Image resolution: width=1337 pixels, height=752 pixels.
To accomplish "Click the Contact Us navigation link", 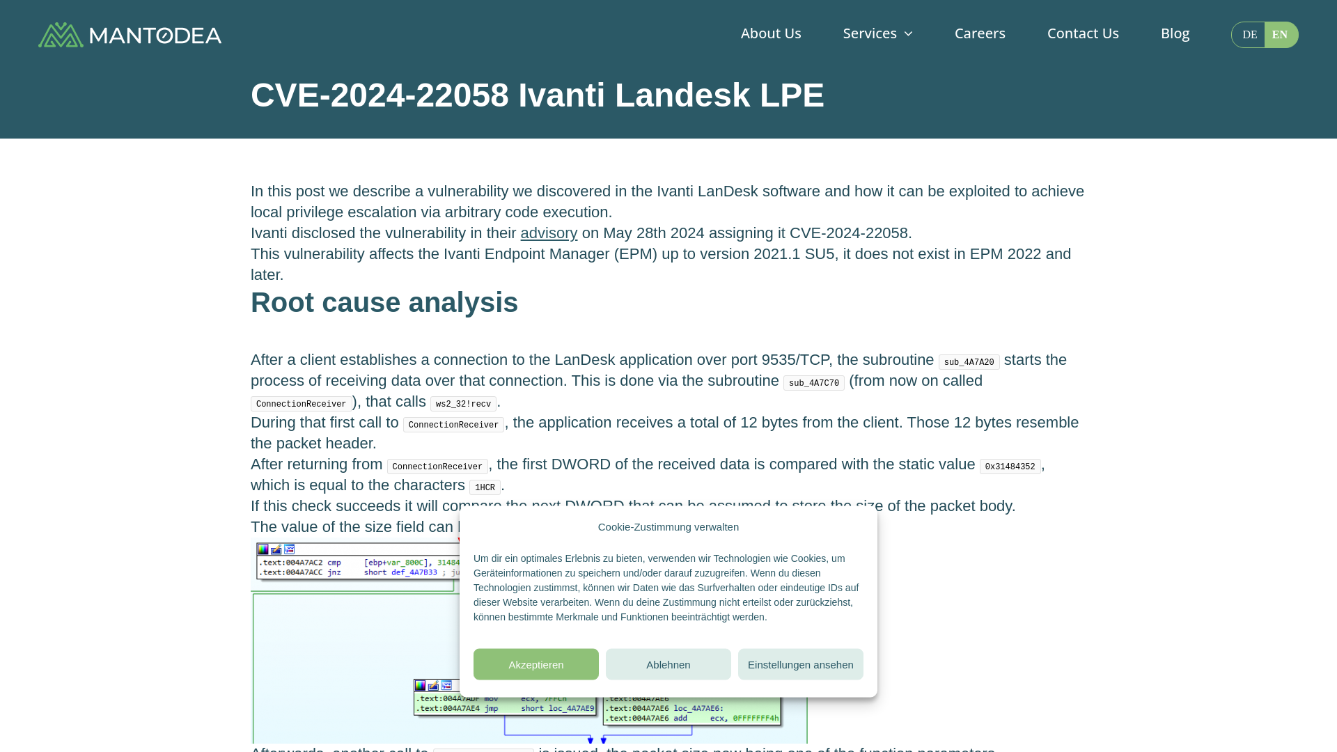I will pos(1083,33).
